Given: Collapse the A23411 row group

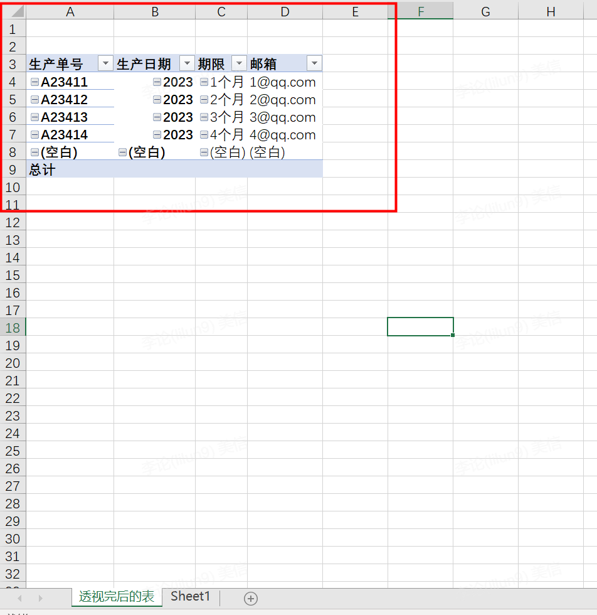Looking at the screenshot, I should click(34, 82).
